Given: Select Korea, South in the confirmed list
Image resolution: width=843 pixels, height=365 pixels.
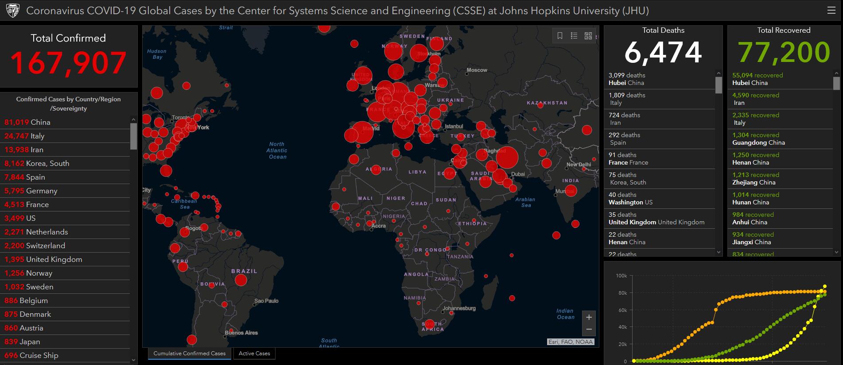Looking at the screenshot, I should click(x=65, y=163).
